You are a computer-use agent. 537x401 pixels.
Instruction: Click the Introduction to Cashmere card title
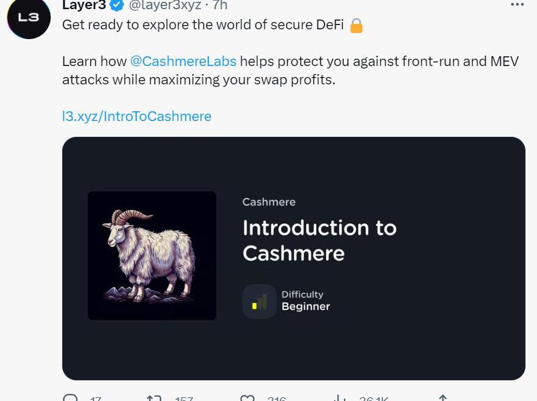click(x=319, y=240)
